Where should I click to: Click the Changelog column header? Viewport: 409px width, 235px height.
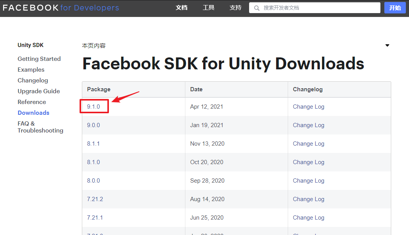[308, 89]
